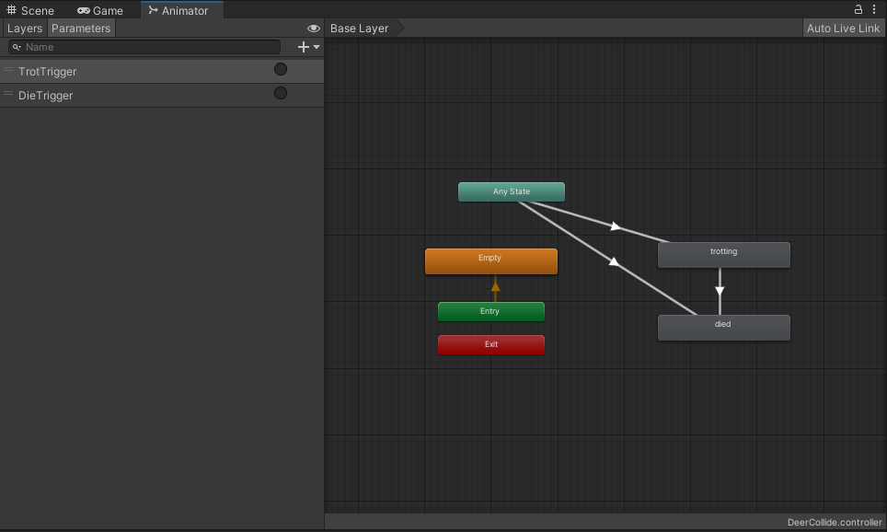Toggle the Auto Live Link button
This screenshot has width=887, height=532.
[843, 29]
